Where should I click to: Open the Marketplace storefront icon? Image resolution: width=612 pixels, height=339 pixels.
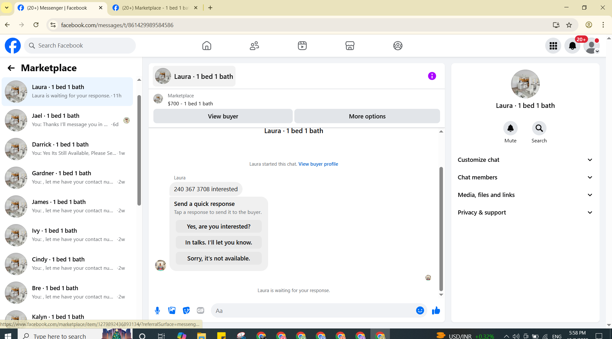(350, 46)
